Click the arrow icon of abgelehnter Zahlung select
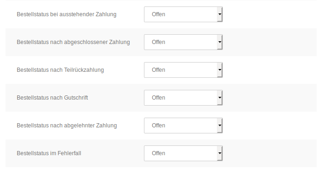 pyautogui.click(x=220, y=126)
